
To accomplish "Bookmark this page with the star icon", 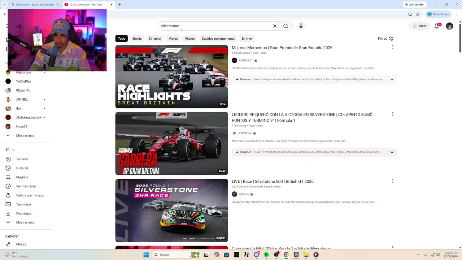I will [x=418, y=14].
